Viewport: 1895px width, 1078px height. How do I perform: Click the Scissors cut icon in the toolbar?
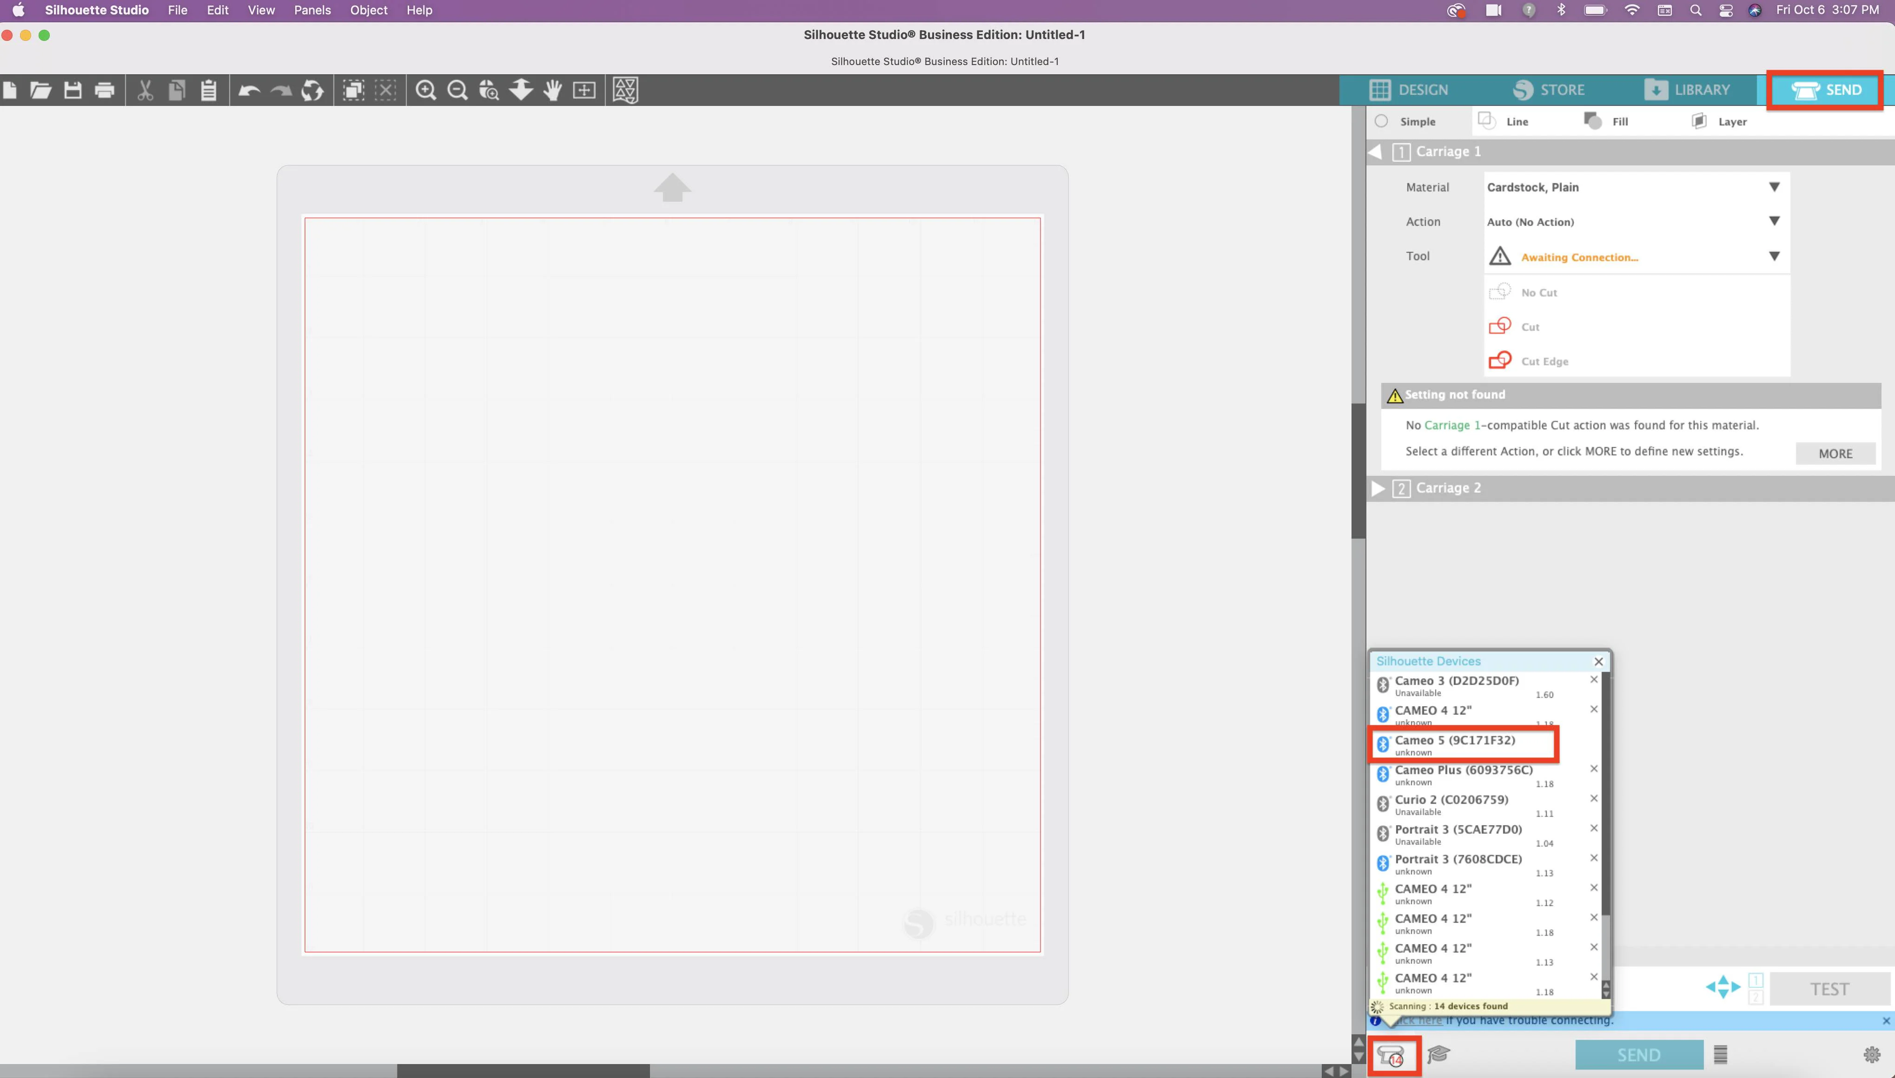coord(145,90)
